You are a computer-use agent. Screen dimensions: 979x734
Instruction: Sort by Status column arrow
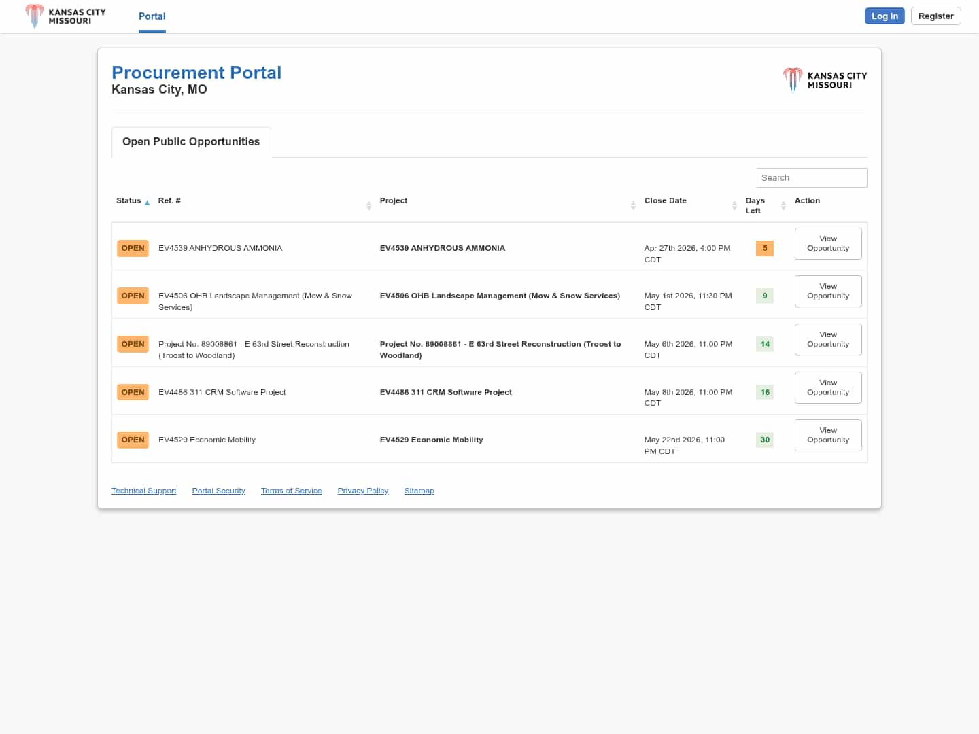click(x=147, y=203)
